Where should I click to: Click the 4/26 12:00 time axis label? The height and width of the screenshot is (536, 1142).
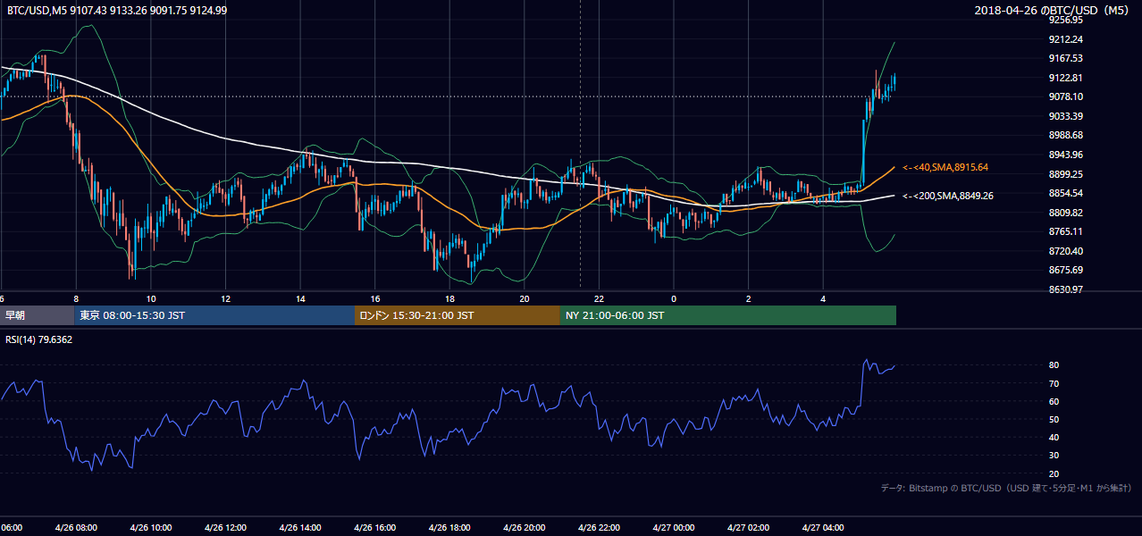(x=225, y=527)
